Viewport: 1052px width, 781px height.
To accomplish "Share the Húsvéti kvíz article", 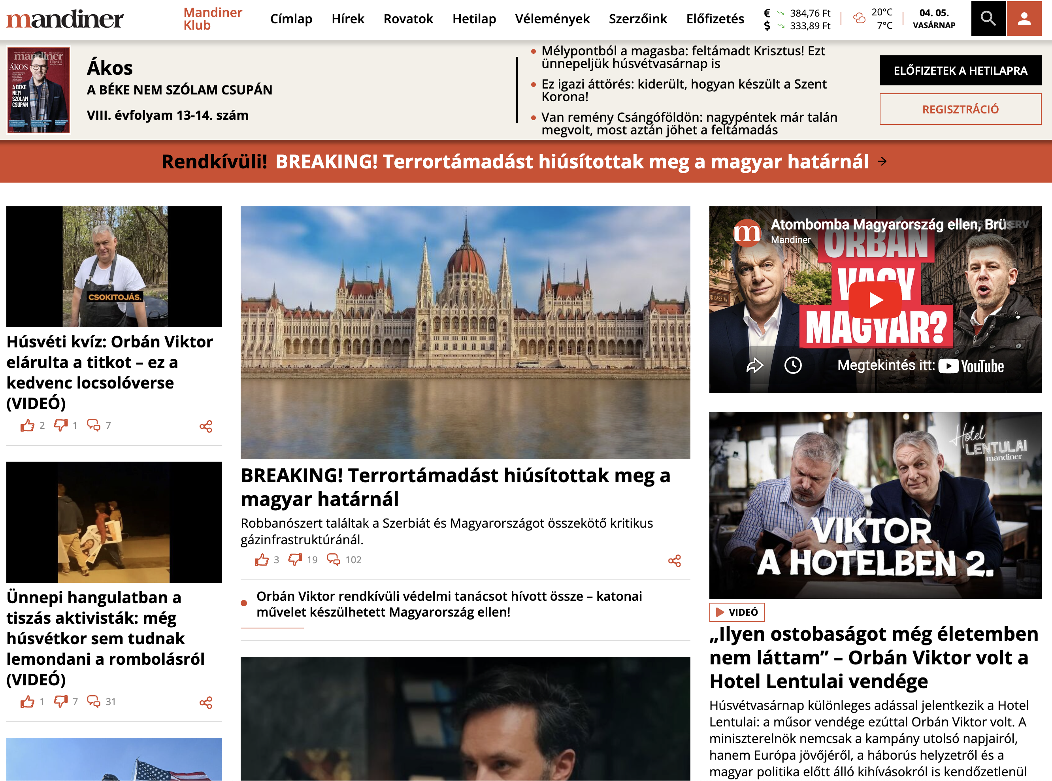I will pos(207,426).
